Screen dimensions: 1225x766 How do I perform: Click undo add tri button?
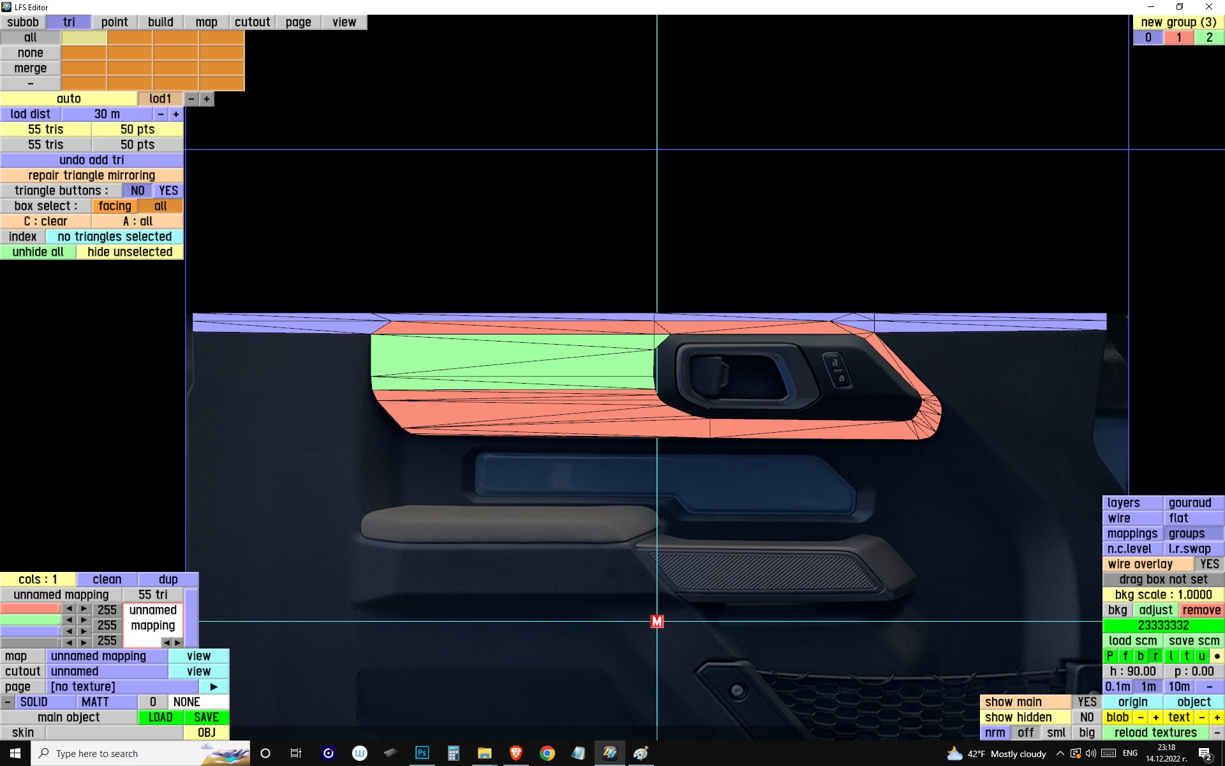click(91, 160)
